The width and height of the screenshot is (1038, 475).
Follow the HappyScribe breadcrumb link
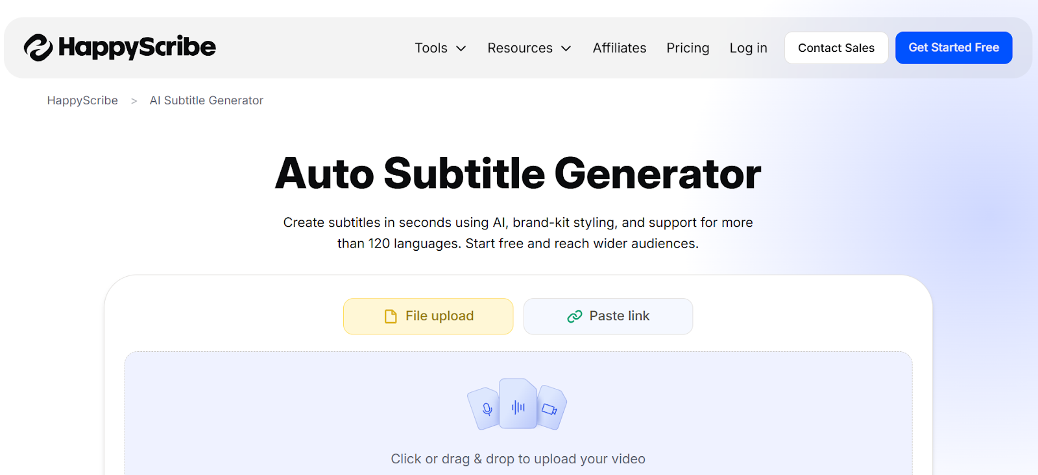(82, 100)
